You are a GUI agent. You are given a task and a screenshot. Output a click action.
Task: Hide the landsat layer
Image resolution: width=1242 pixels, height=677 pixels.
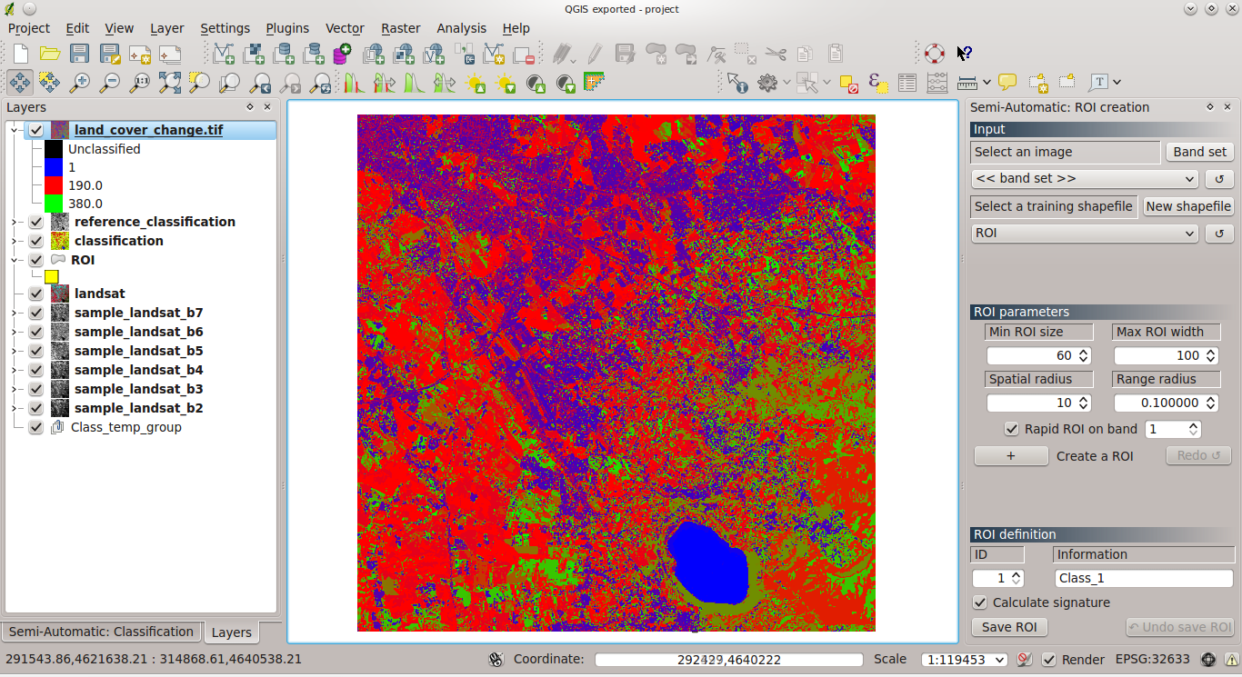35,294
